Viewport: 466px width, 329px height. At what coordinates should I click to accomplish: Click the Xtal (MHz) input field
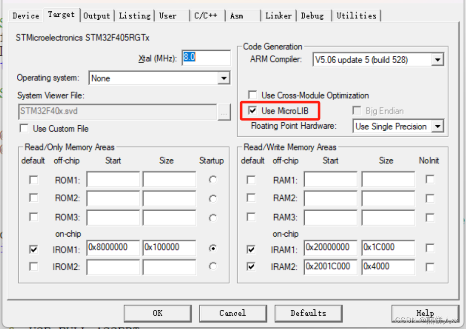click(x=206, y=58)
